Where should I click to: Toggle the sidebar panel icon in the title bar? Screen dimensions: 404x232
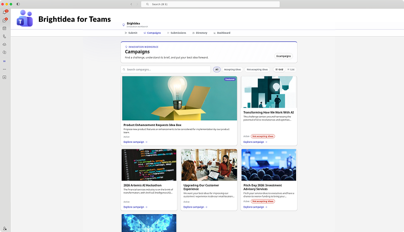[18, 4]
